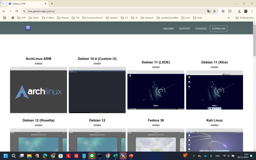Open the SUPPORT navigation link
The width and height of the screenshot is (256, 160).
coord(184,28)
